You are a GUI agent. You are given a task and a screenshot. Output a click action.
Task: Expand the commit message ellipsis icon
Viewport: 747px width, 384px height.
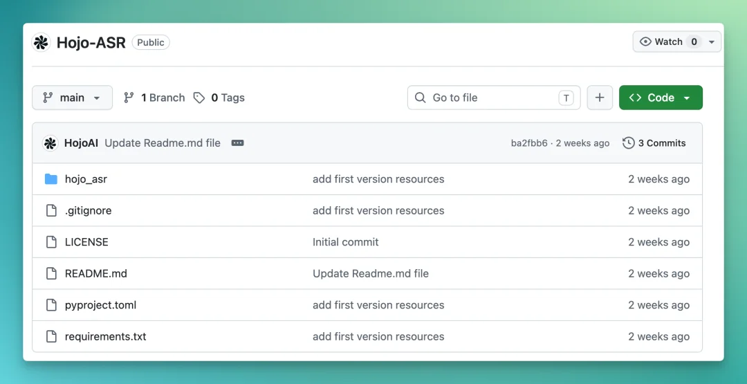(x=237, y=143)
